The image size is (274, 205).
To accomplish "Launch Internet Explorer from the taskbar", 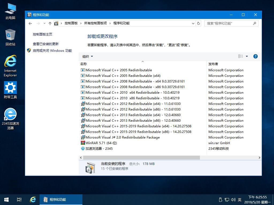I will pyautogui.click(x=33, y=200).
